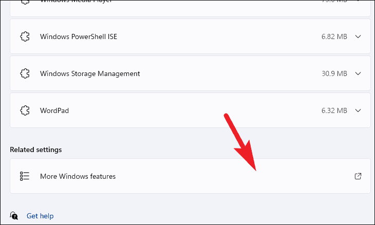Click the 6.32 MB size of WordPad
Screen dimensions: 375x225
(334, 110)
